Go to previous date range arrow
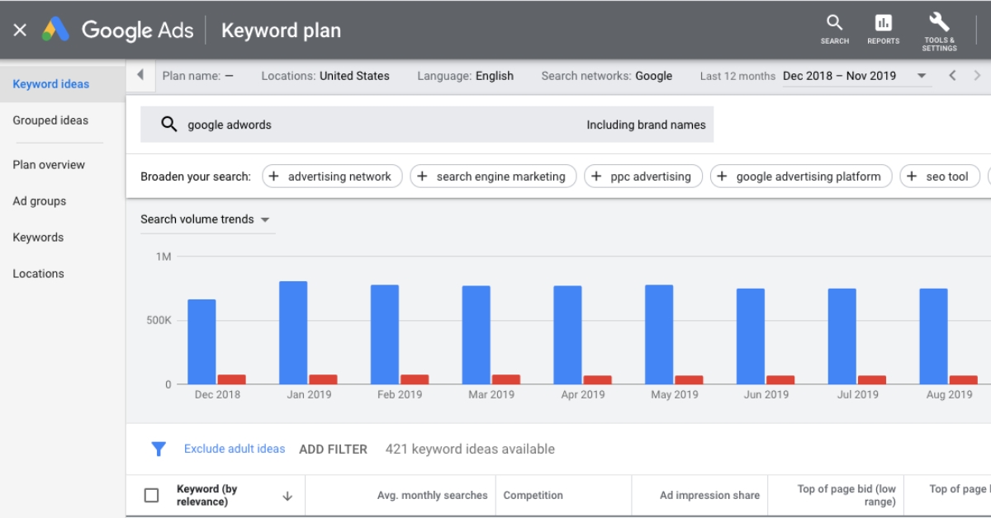Image resolution: width=991 pixels, height=518 pixels. 952,76
